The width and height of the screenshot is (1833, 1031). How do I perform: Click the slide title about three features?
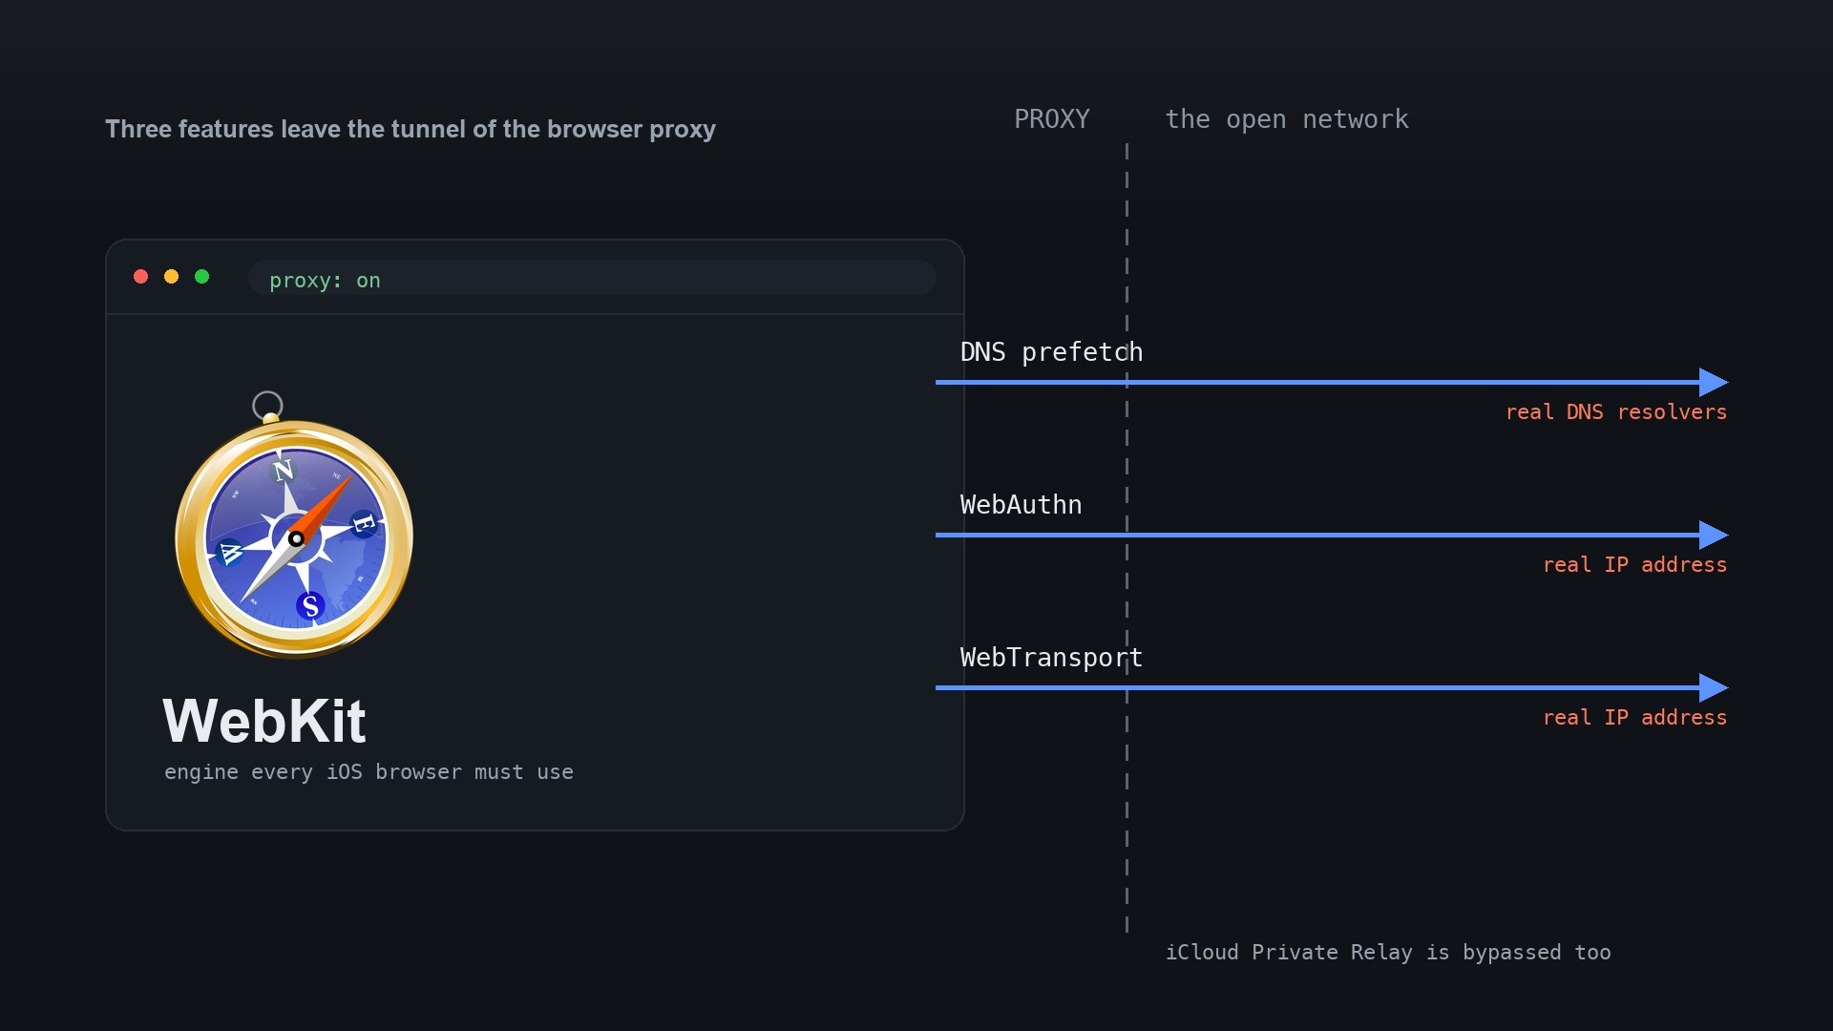411,129
